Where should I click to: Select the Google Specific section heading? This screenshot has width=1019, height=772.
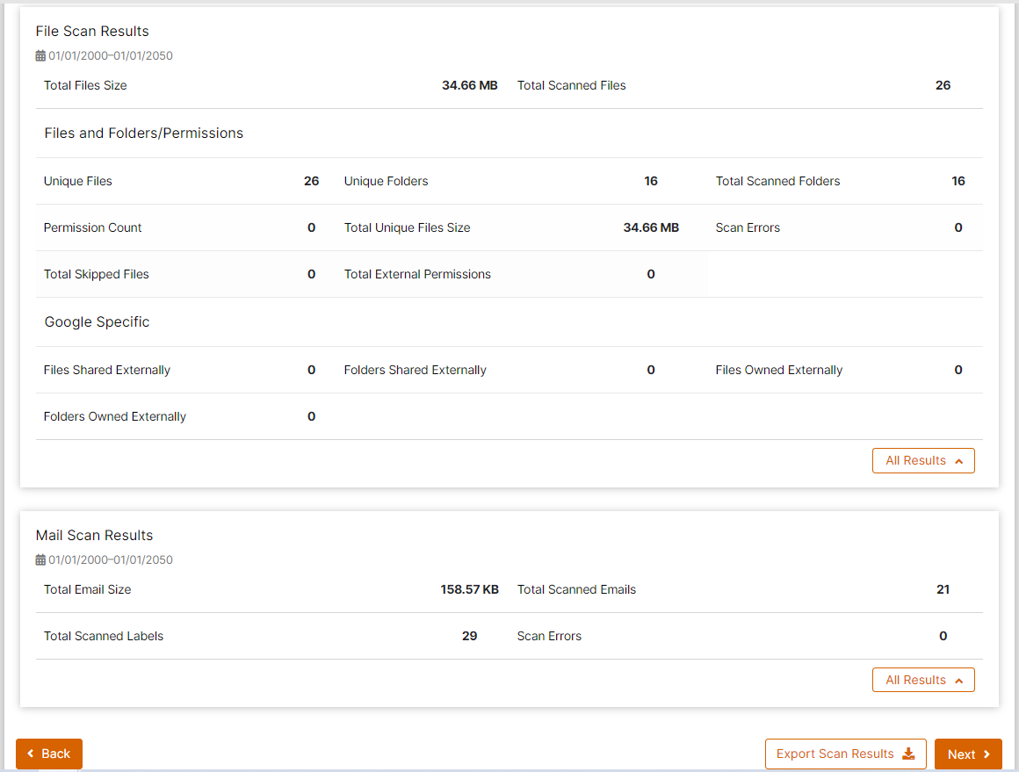coord(97,321)
